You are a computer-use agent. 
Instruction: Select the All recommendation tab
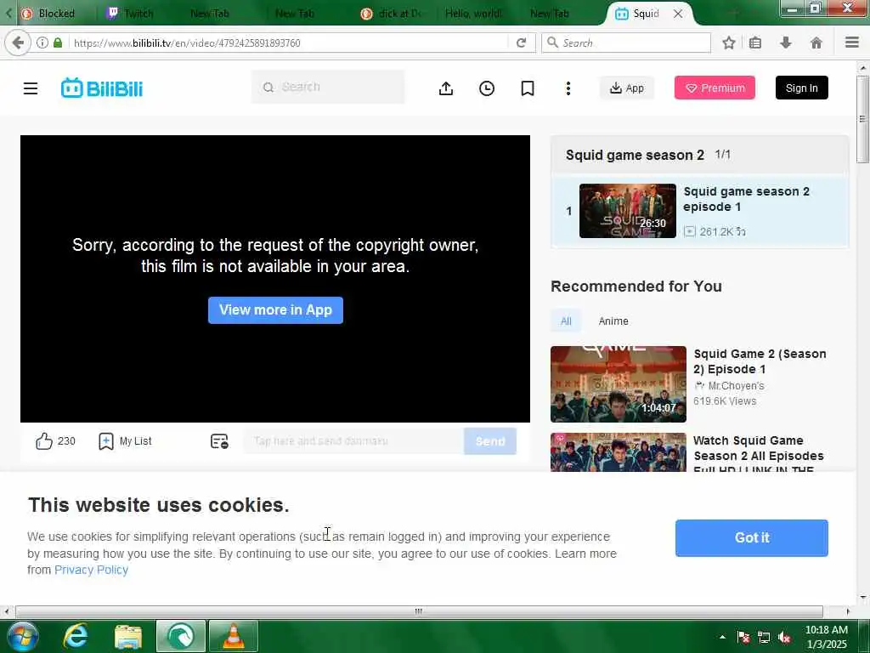[x=566, y=321]
